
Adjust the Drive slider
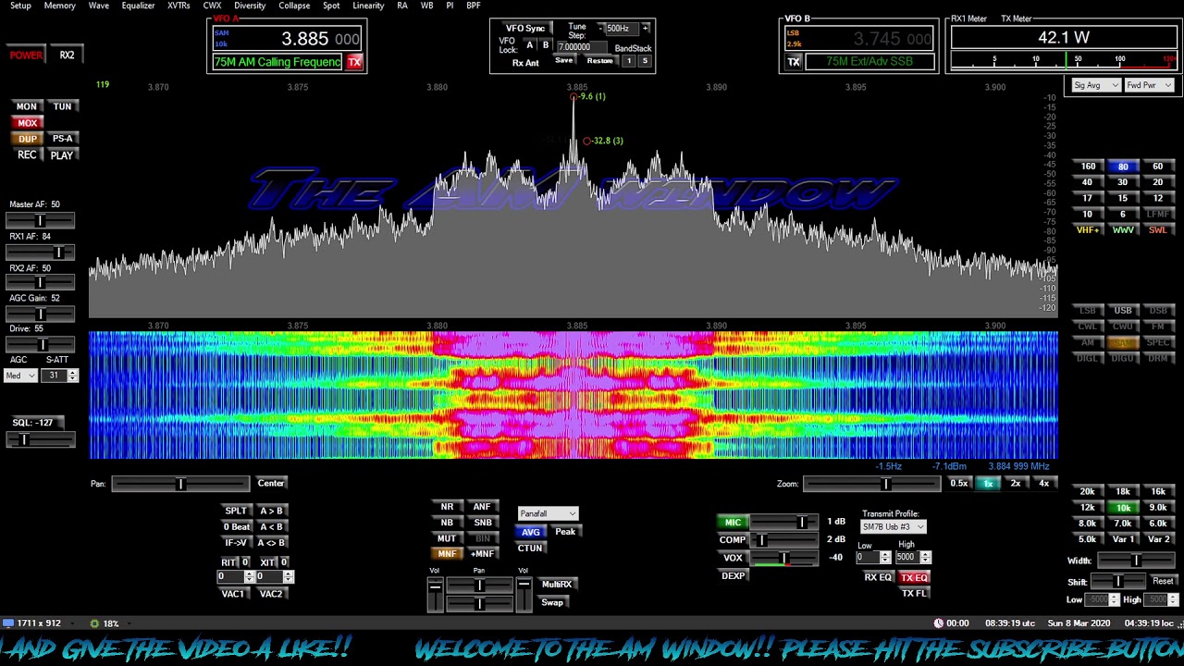point(40,345)
